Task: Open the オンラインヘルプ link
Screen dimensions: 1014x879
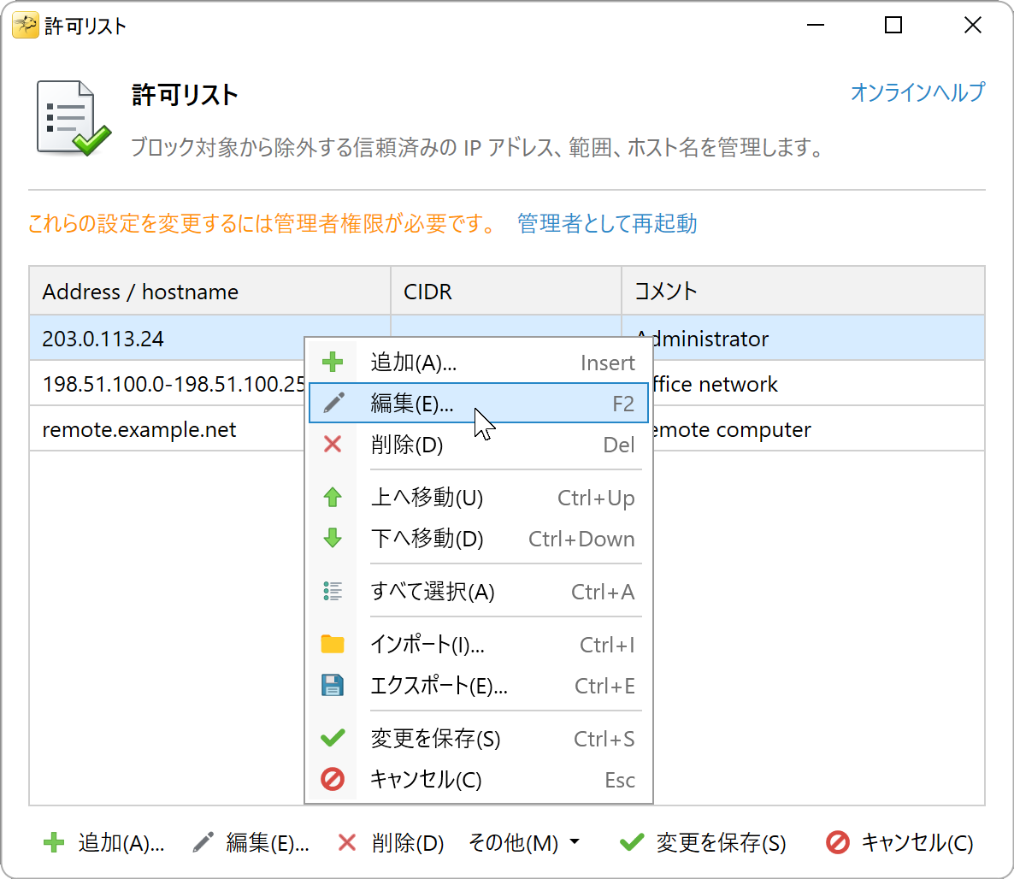Action: (x=917, y=91)
